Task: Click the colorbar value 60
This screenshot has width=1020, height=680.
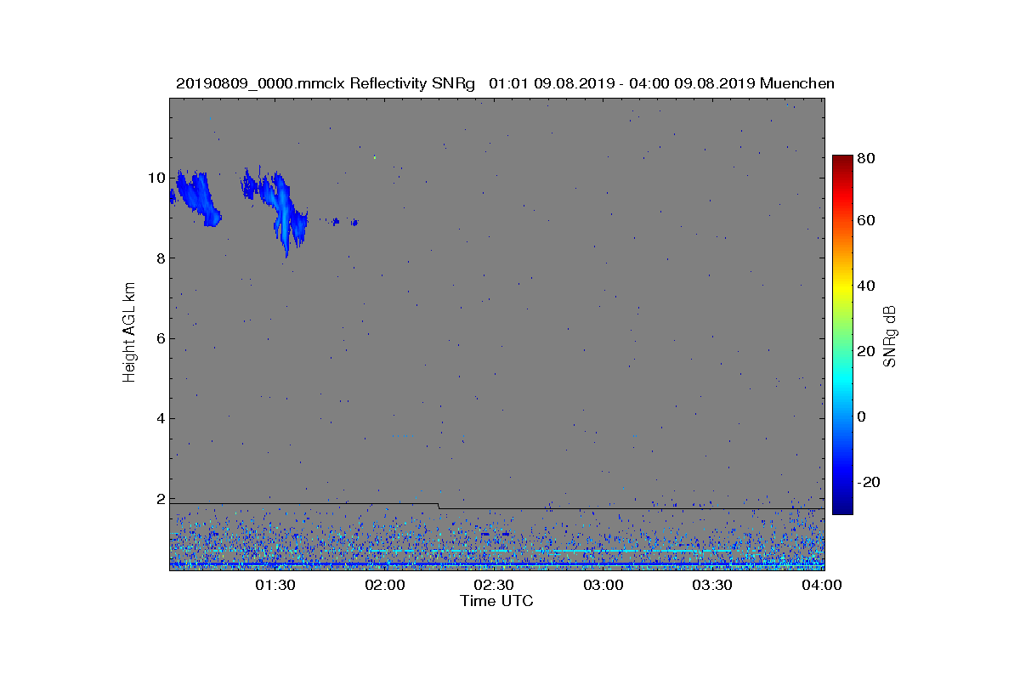Action: (x=867, y=221)
